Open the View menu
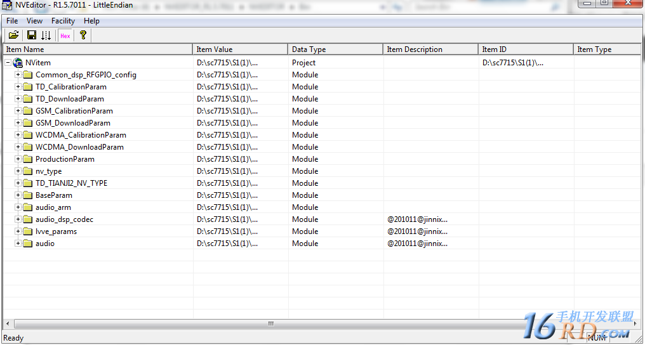645x345 pixels. point(34,21)
